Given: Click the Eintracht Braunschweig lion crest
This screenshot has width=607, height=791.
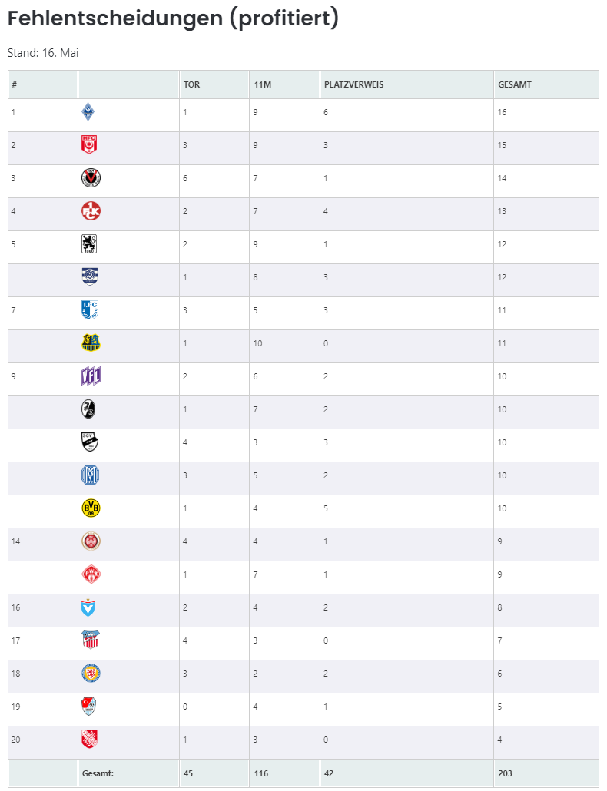Looking at the screenshot, I should (91, 673).
